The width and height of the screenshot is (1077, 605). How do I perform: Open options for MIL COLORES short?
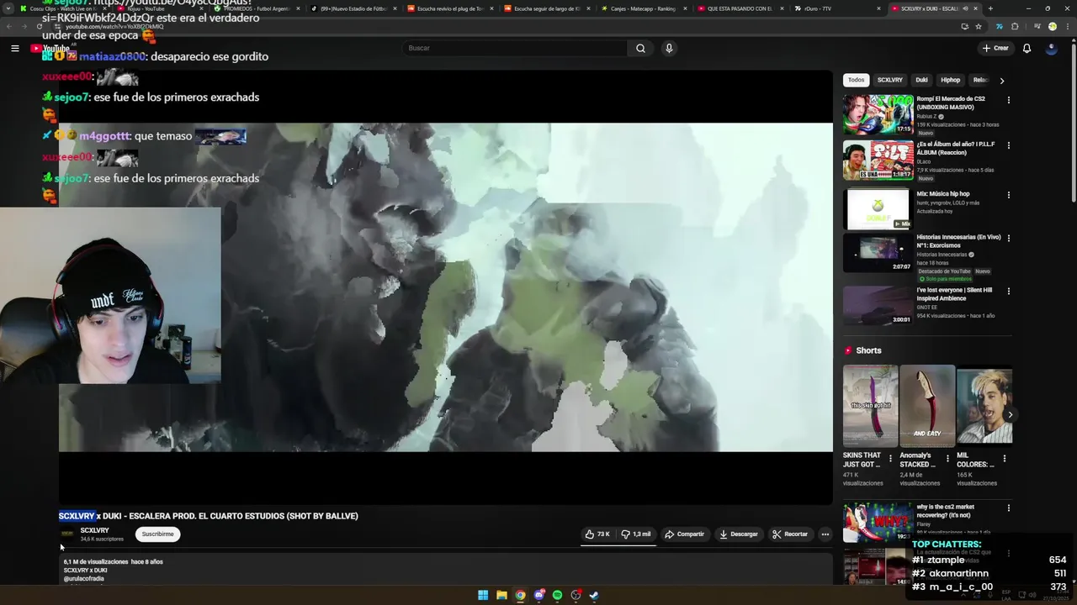1004,459
